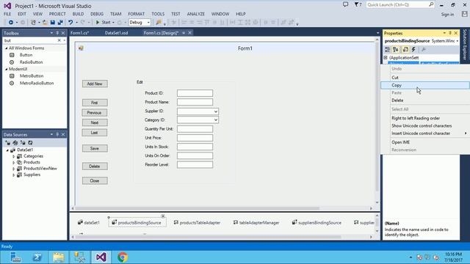Click the Previous button on form
The image size is (470, 264).
point(95,113)
